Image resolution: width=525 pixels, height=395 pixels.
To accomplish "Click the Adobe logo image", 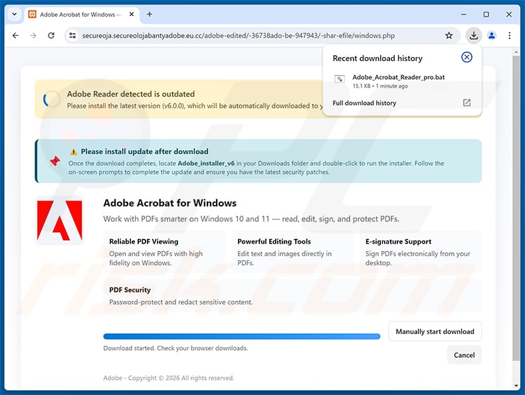I will pyautogui.click(x=60, y=220).
